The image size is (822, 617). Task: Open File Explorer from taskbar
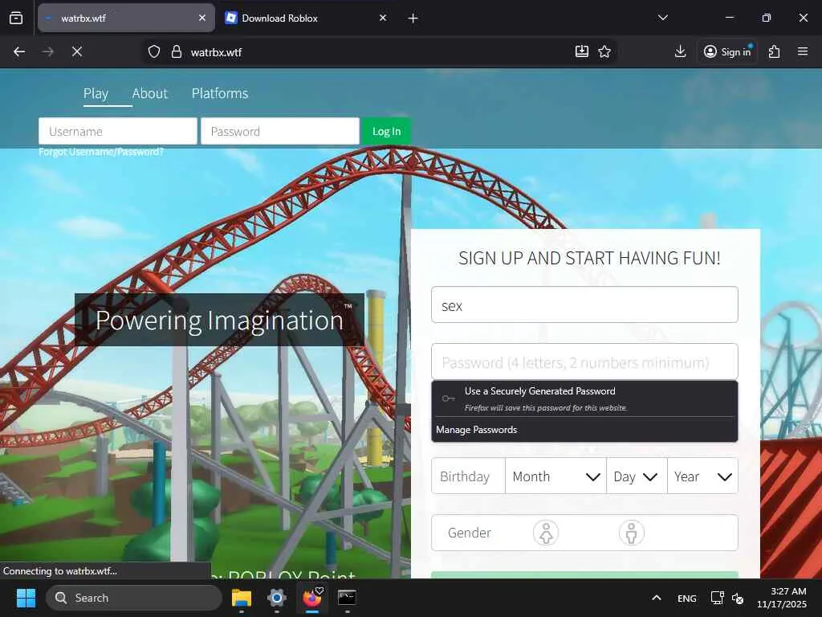click(x=242, y=598)
